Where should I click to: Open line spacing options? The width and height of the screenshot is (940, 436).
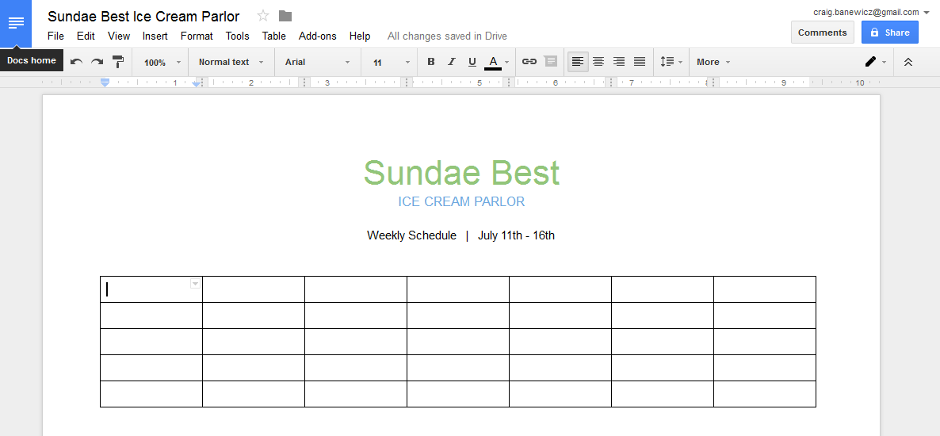tap(671, 62)
